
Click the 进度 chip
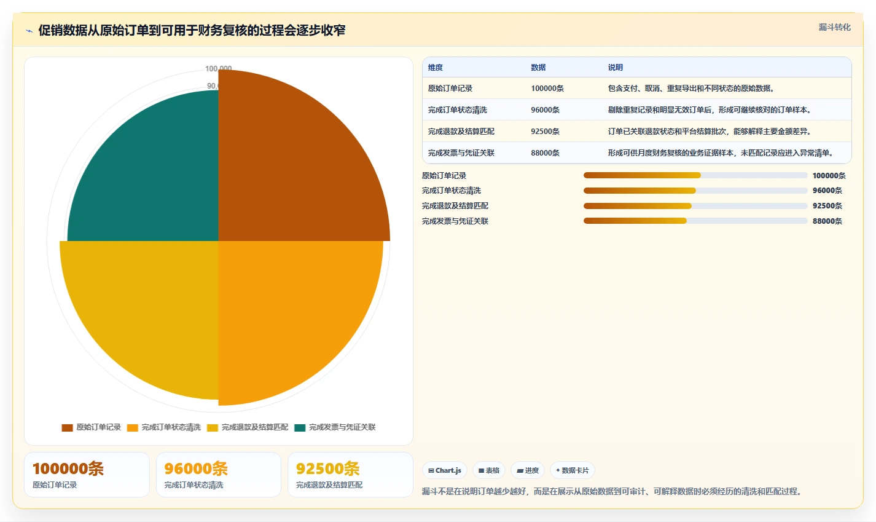[x=528, y=470]
